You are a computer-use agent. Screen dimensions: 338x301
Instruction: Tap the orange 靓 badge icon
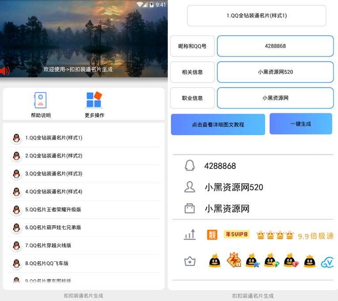point(212,235)
